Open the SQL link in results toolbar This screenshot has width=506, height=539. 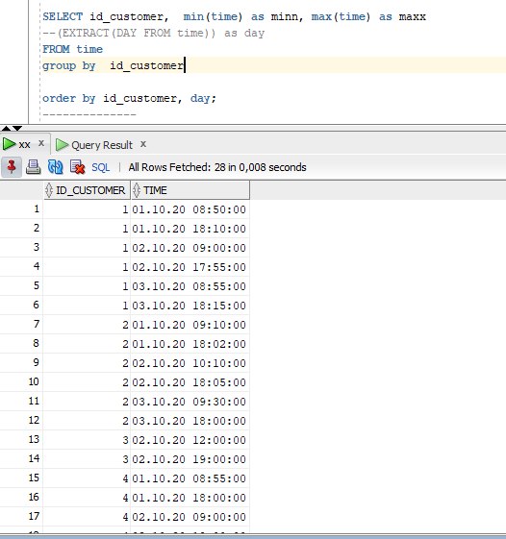100,167
